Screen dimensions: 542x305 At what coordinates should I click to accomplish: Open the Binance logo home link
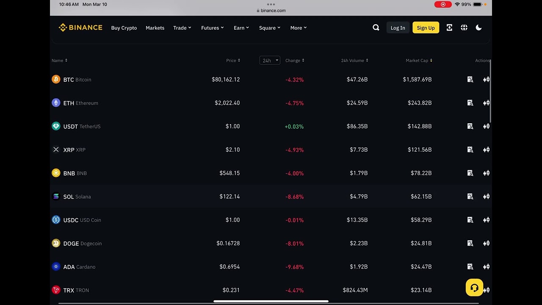(x=80, y=28)
